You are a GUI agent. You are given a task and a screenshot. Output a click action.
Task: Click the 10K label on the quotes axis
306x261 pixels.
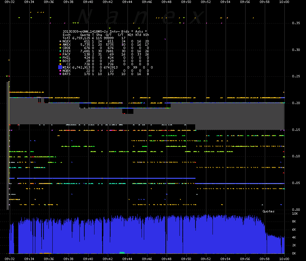click(295, 214)
